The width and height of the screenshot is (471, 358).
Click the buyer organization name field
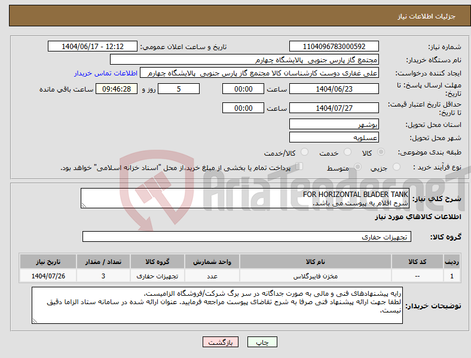(244, 59)
